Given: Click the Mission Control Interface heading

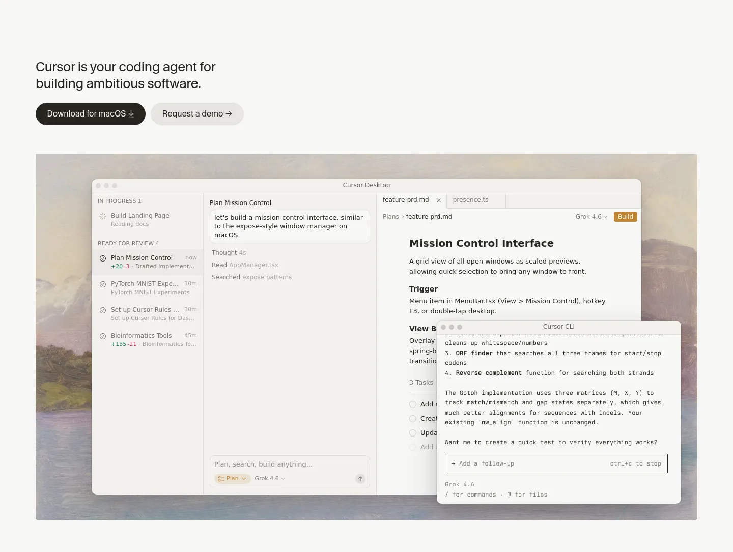Looking at the screenshot, I should pos(481,243).
